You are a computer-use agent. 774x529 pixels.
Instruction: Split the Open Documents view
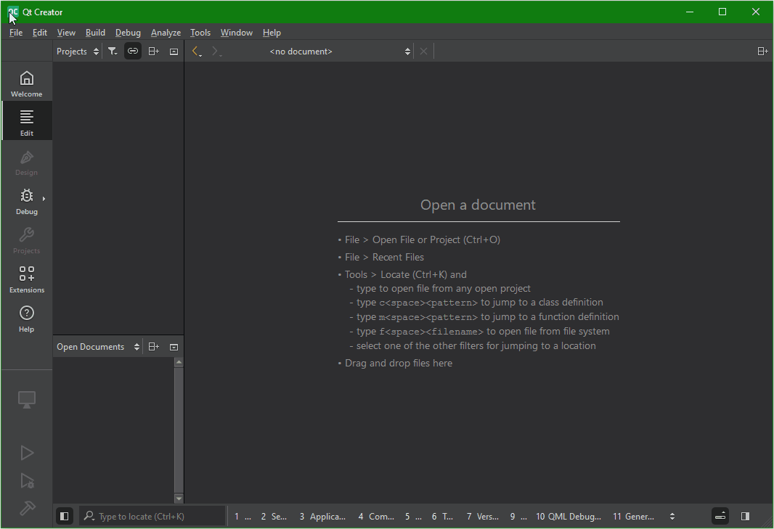click(x=153, y=347)
